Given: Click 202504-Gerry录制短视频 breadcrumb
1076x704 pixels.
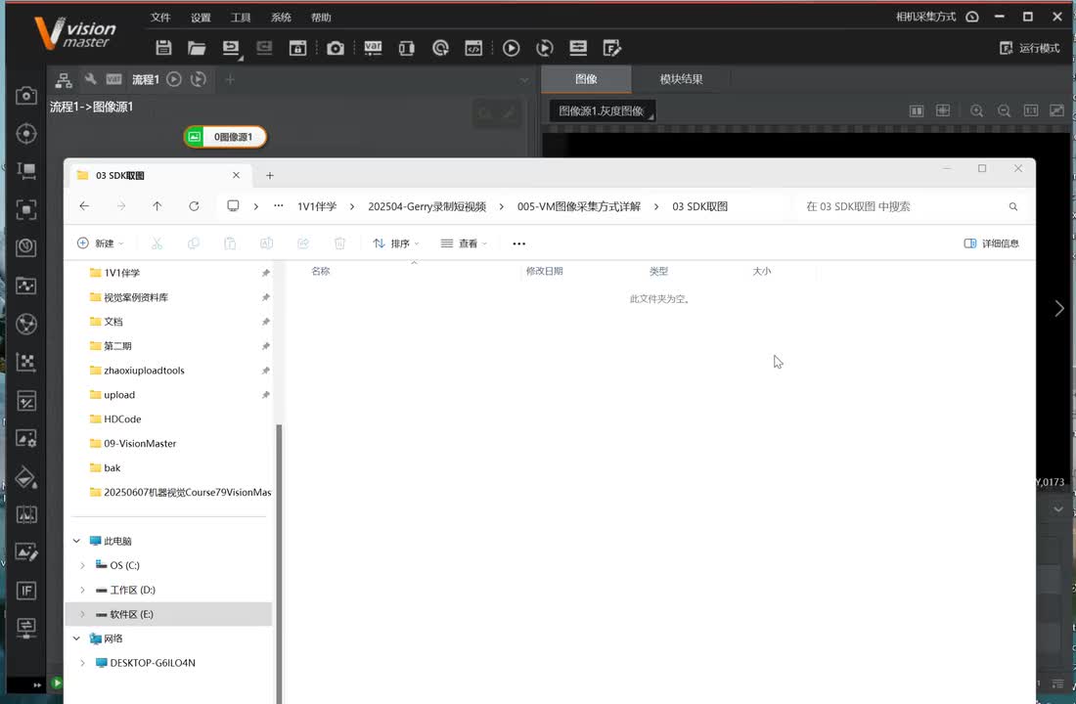Looking at the screenshot, I should [x=426, y=206].
